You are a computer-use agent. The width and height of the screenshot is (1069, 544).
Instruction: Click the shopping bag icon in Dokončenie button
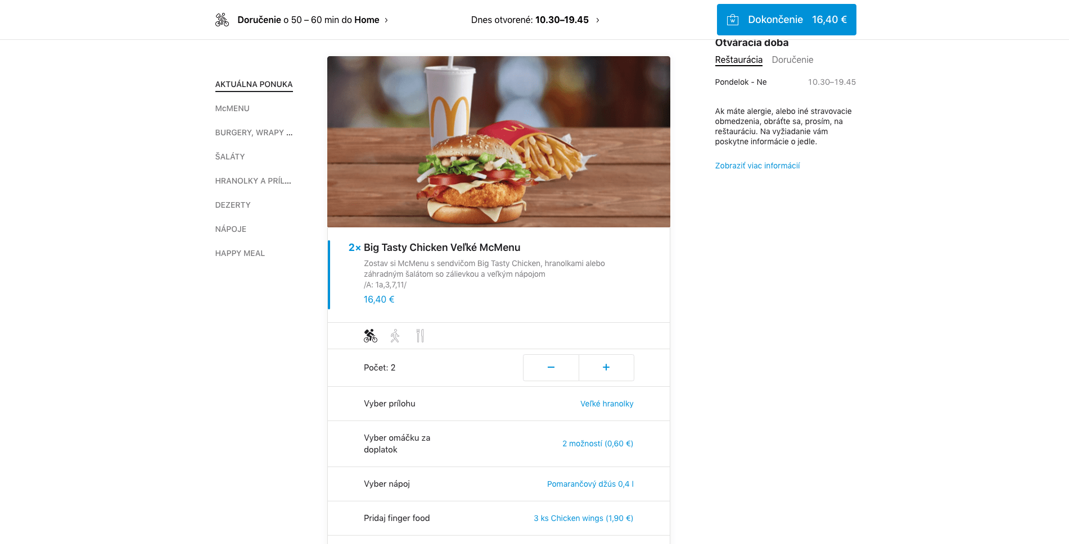coord(733,20)
